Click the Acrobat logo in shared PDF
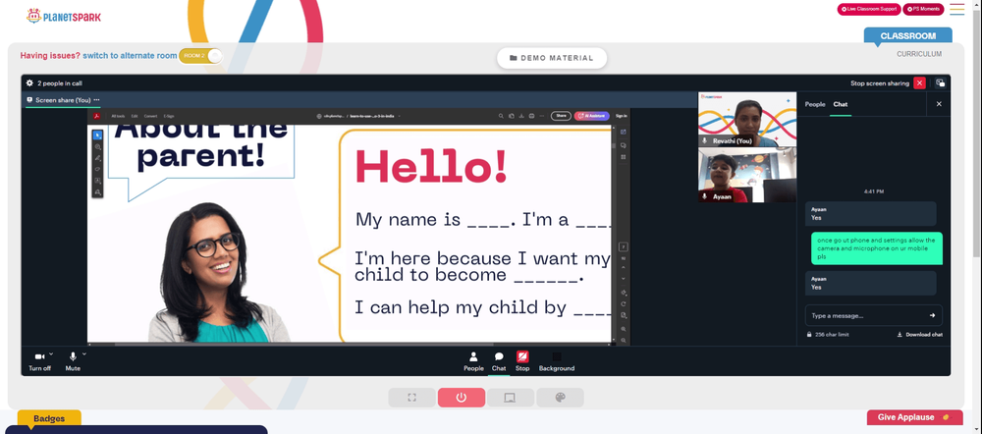The width and height of the screenshot is (982, 434). point(97,116)
